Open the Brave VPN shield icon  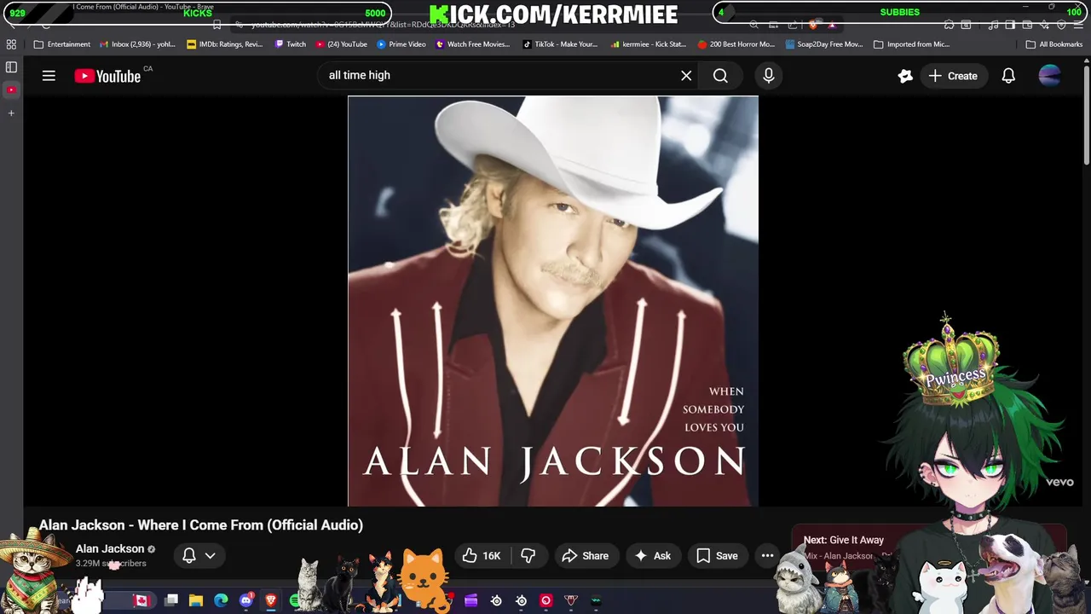point(1061,25)
